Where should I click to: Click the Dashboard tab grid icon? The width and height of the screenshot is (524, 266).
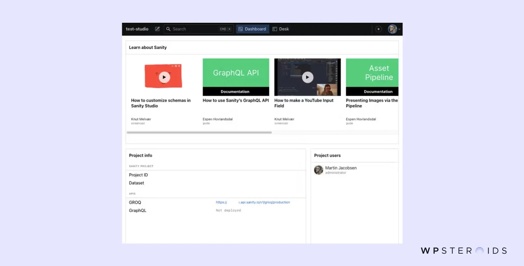click(x=241, y=29)
